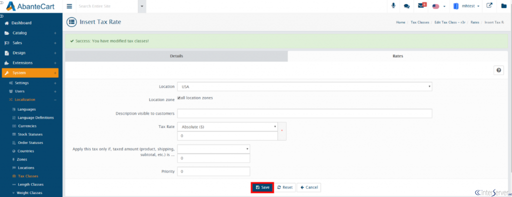This screenshot has width=512, height=197.
Task: Open the mhtest user menu
Action: tap(467, 6)
